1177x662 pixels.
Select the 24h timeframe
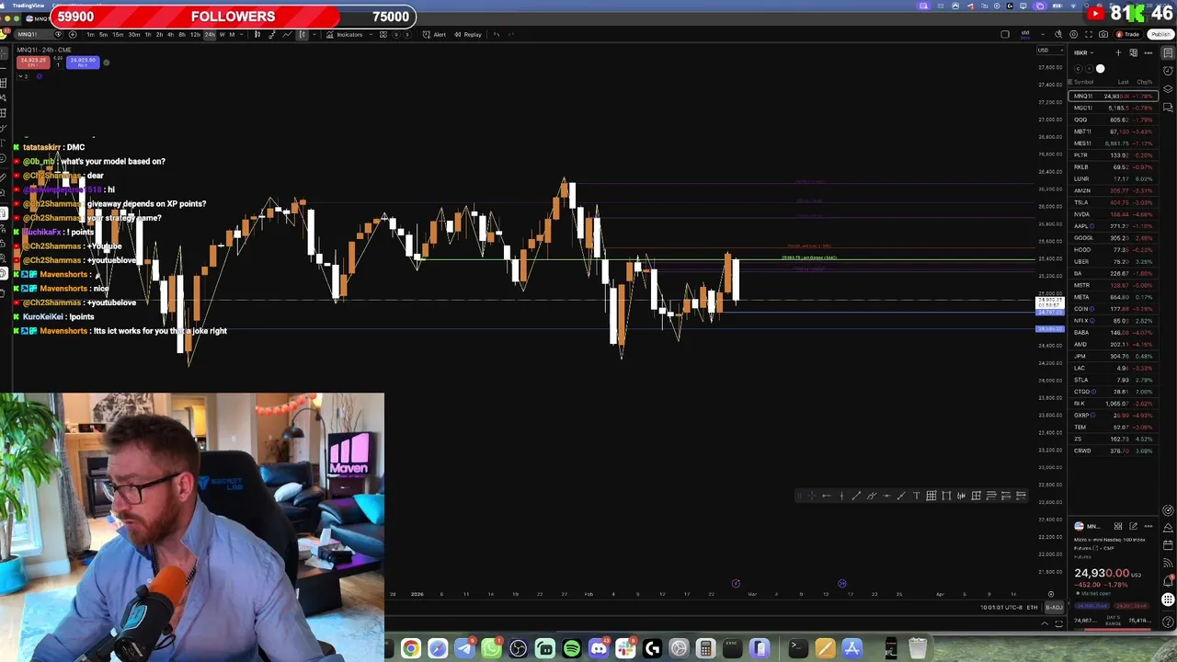pos(210,35)
